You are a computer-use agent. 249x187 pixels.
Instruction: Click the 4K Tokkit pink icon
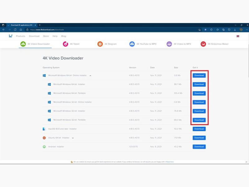coord(65,44)
